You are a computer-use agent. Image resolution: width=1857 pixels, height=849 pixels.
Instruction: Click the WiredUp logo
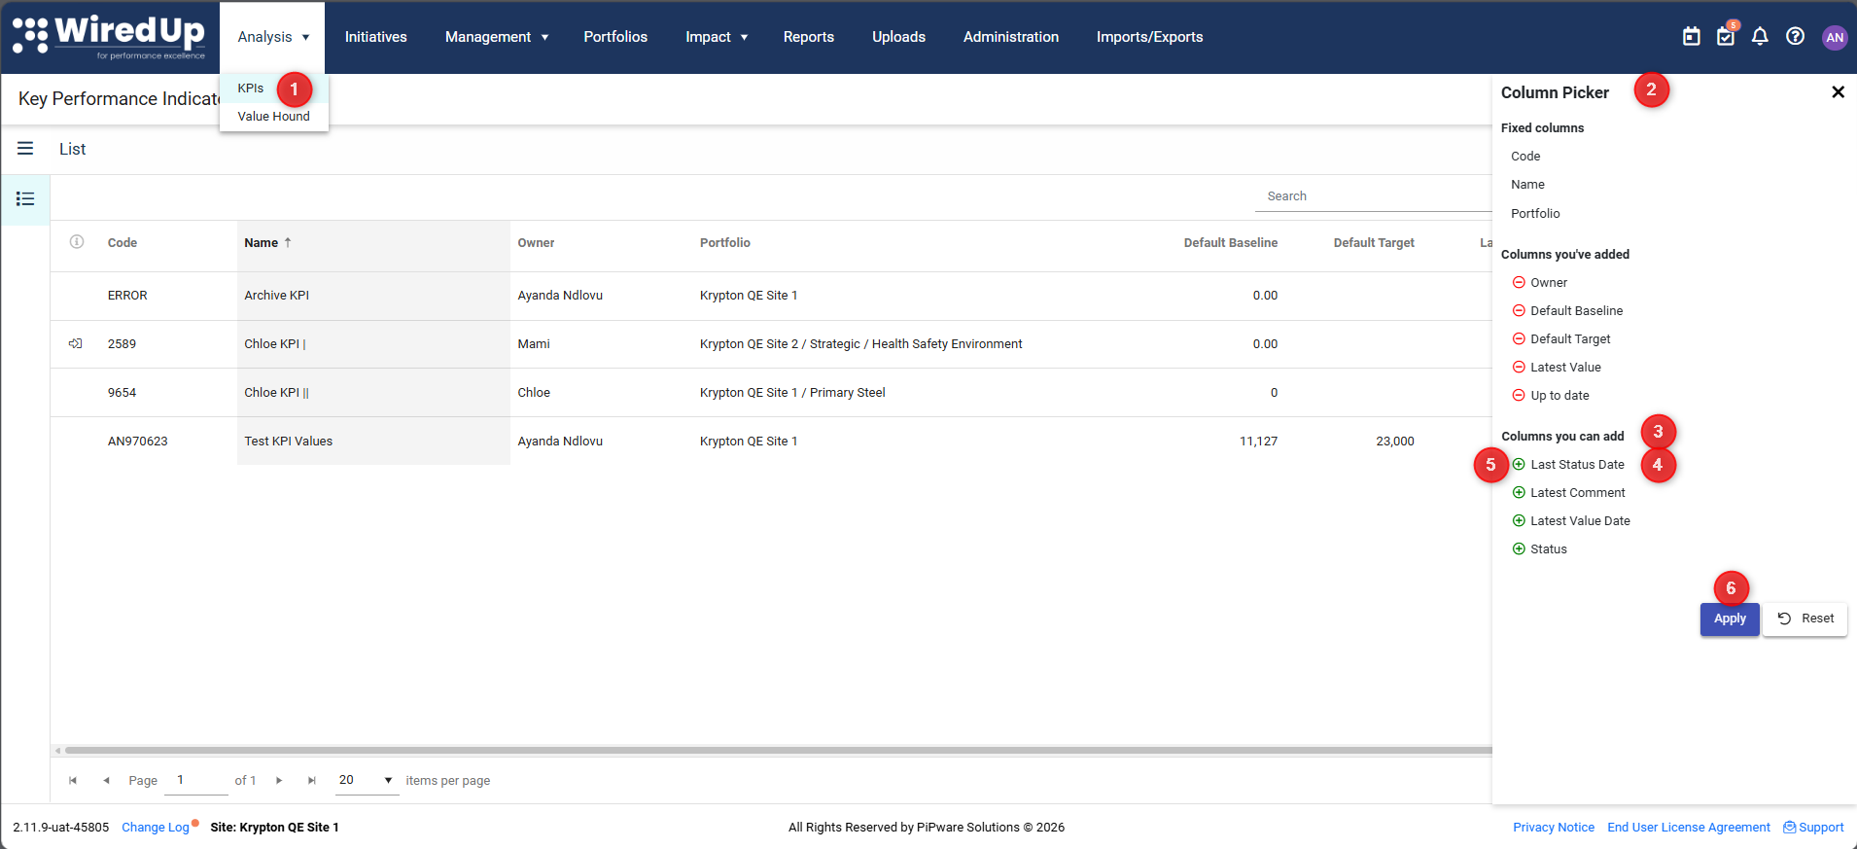(109, 37)
